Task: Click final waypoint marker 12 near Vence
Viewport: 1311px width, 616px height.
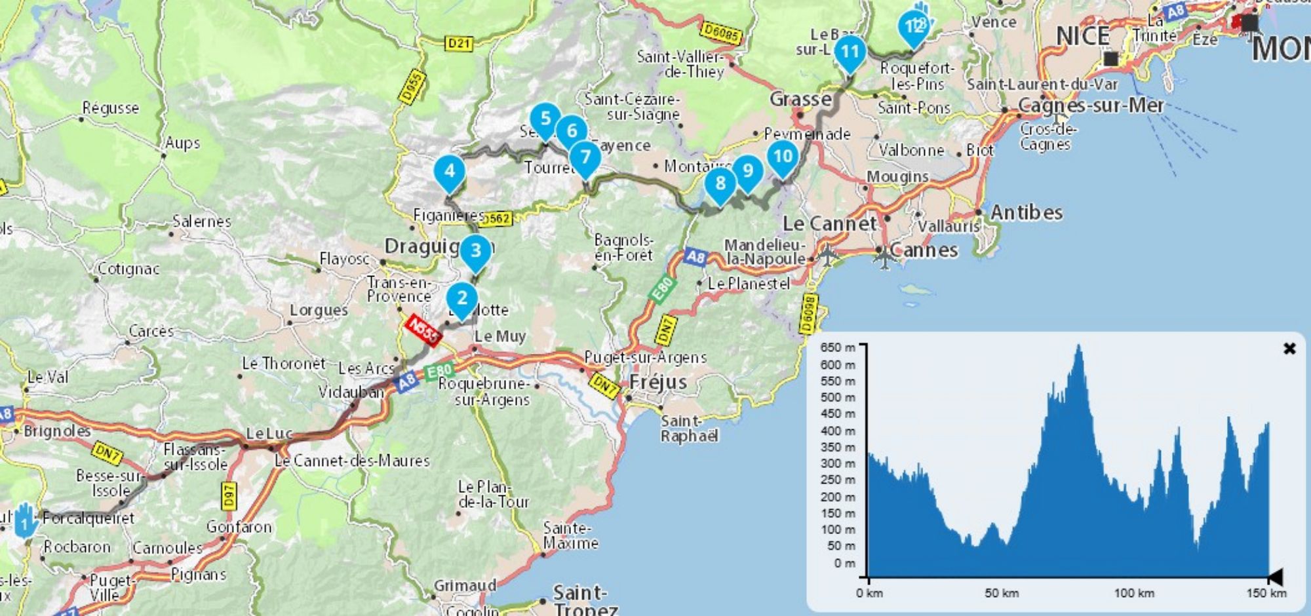Action: (x=914, y=28)
